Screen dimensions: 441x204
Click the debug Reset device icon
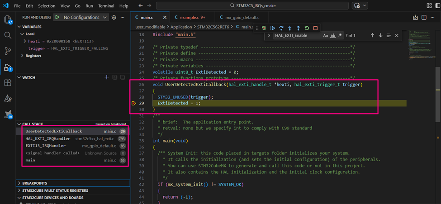(264, 28)
